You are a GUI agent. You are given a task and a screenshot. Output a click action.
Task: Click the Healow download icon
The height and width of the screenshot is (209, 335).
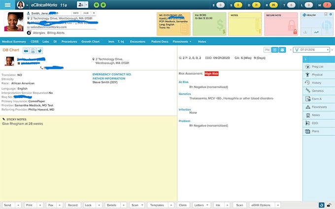click(305, 32)
